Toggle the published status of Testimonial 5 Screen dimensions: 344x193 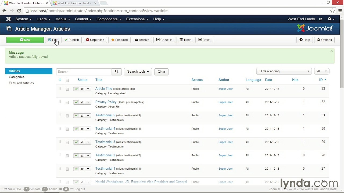(76, 116)
